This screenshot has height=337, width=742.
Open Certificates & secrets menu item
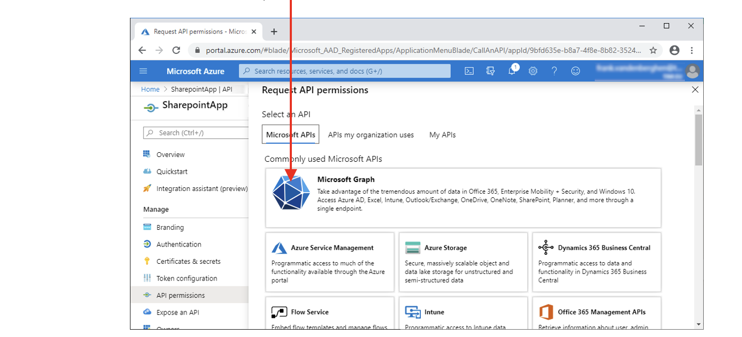tap(188, 262)
